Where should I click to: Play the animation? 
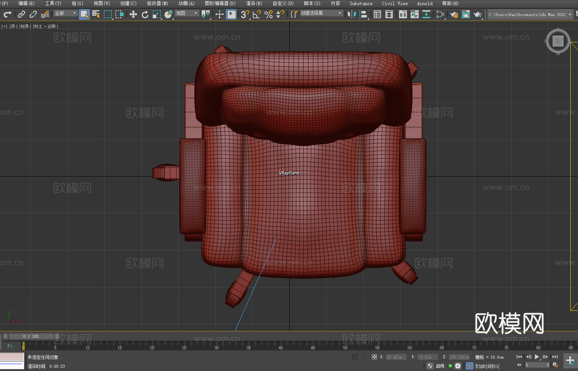click(537, 357)
